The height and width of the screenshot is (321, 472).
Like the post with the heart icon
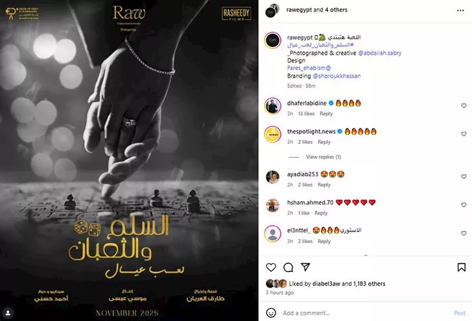tap(271, 267)
